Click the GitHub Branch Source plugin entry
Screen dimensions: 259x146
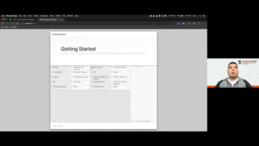pos(80,78)
